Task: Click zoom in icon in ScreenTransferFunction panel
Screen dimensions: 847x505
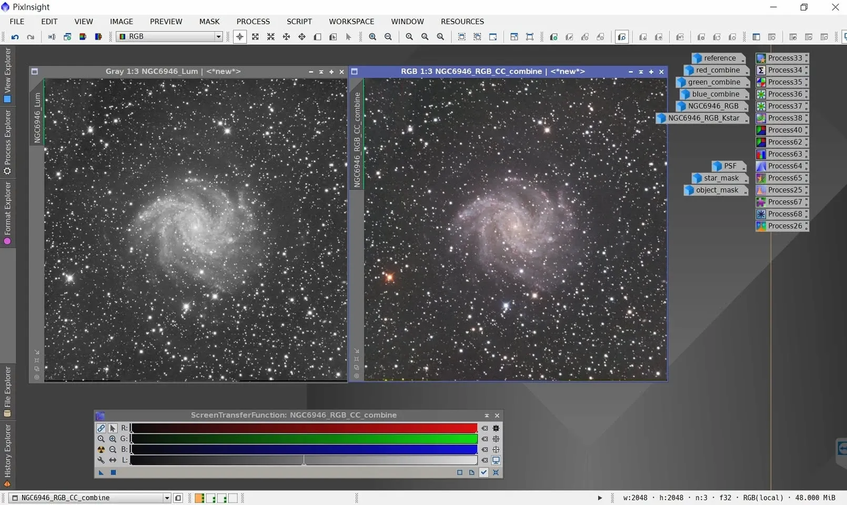Action: click(x=113, y=439)
